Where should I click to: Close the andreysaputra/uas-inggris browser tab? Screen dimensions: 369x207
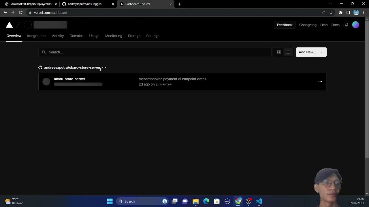pos(113,4)
